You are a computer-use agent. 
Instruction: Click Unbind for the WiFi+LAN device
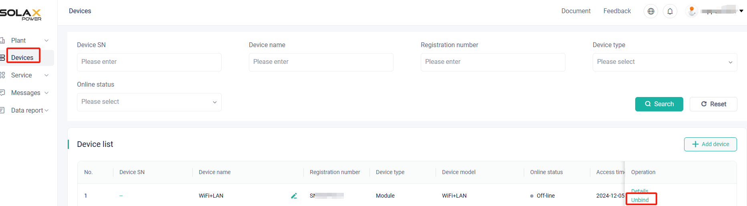click(x=640, y=200)
